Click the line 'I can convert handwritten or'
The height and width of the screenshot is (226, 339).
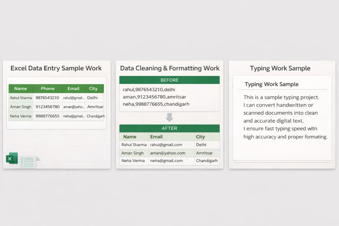(x=278, y=105)
